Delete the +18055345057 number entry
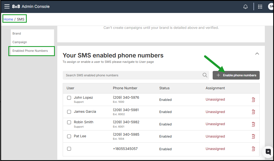Viewport: 274px width, 161px height. [253, 149]
